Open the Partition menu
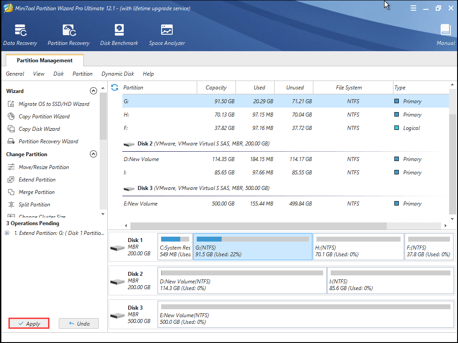 pos(82,74)
